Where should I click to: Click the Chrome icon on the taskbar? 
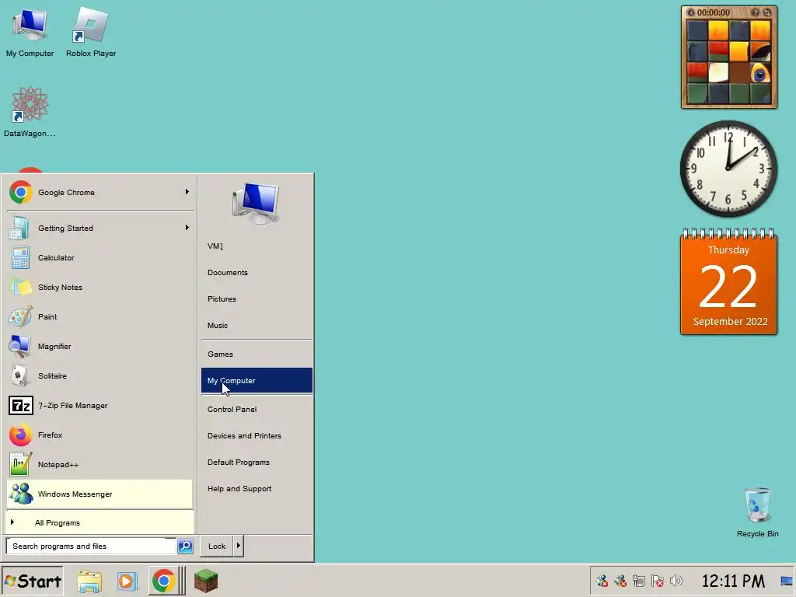tap(163, 581)
